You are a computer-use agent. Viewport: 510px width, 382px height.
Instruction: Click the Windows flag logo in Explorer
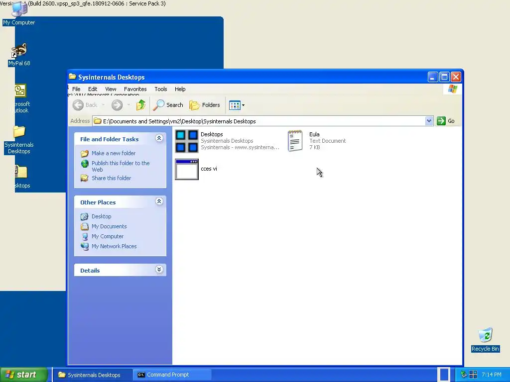[452, 89]
